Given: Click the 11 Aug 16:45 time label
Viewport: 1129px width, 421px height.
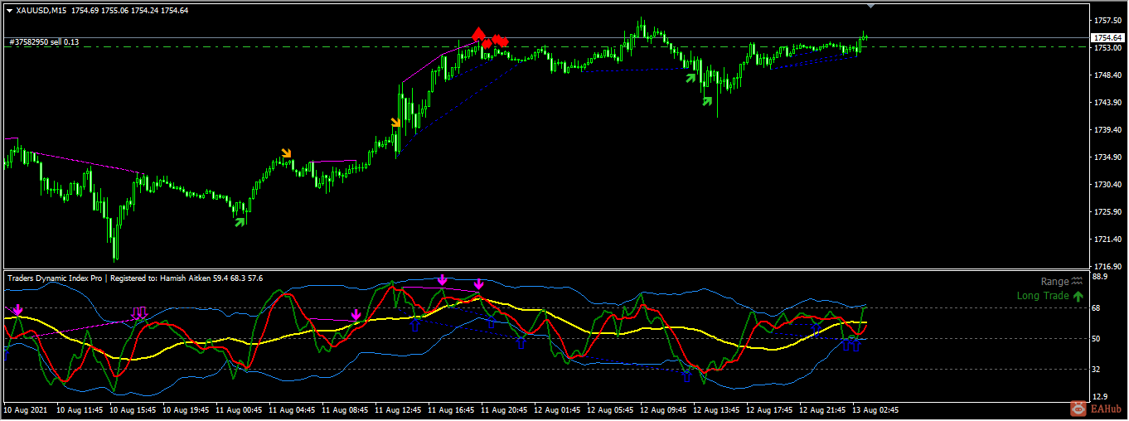Looking at the screenshot, I should (452, 410).
